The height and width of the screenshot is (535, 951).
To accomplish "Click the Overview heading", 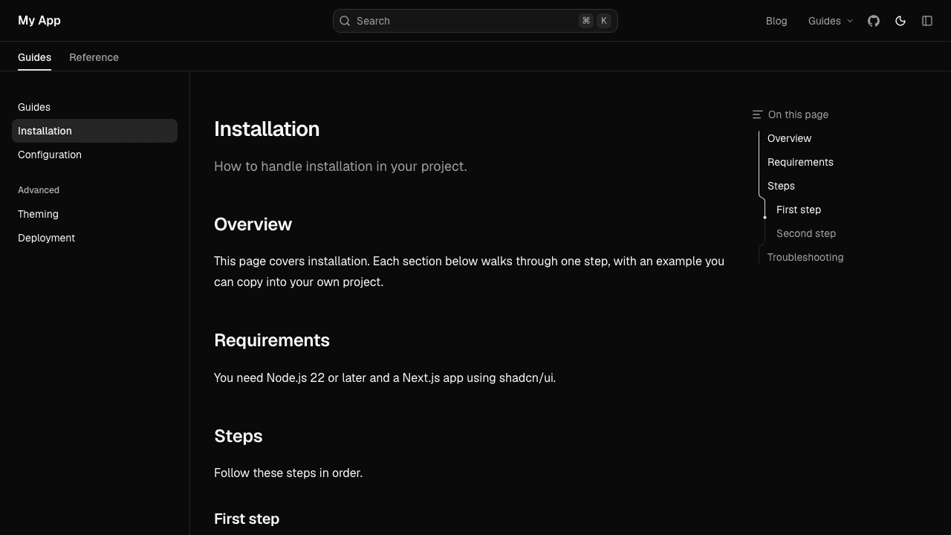I will tap(253, 224).
